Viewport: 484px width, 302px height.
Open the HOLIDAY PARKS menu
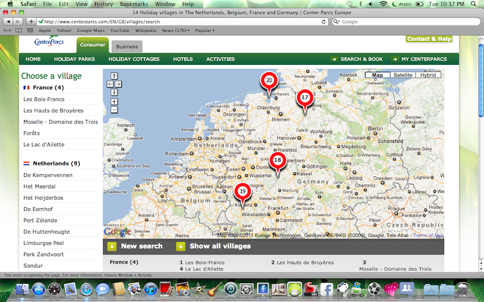pos(75,59)
